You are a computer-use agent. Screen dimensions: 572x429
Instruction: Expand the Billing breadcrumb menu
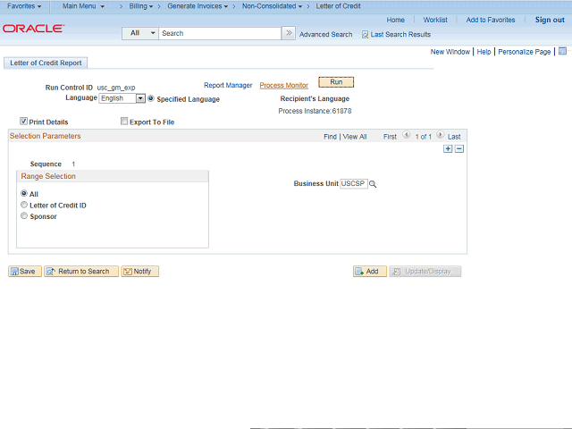(x=141, y=6)
